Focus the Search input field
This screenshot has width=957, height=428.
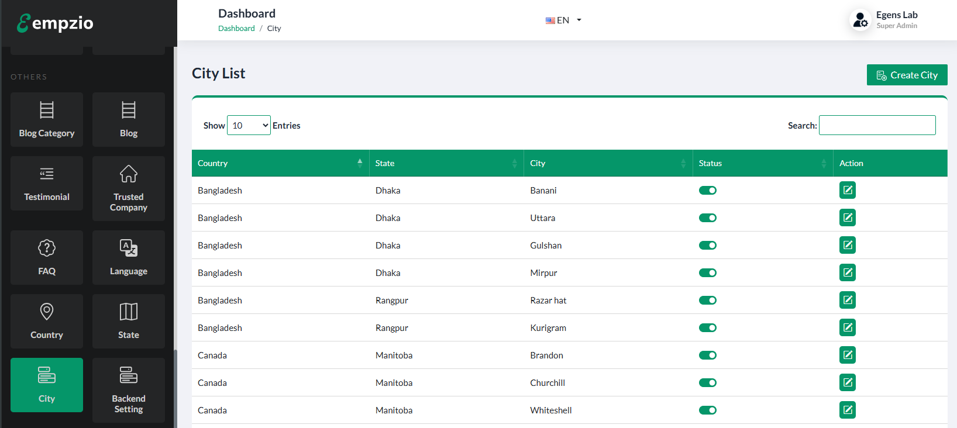[x=877, y=125]
